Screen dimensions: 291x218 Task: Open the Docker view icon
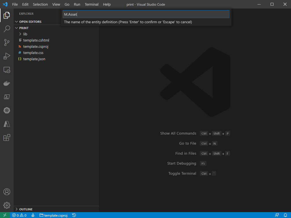coord(7,83)
